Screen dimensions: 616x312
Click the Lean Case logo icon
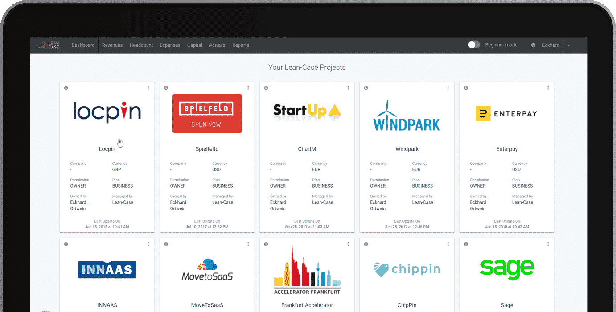(48, 45)
